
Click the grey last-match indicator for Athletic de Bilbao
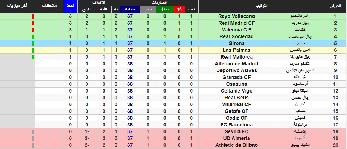coord(33,145)
